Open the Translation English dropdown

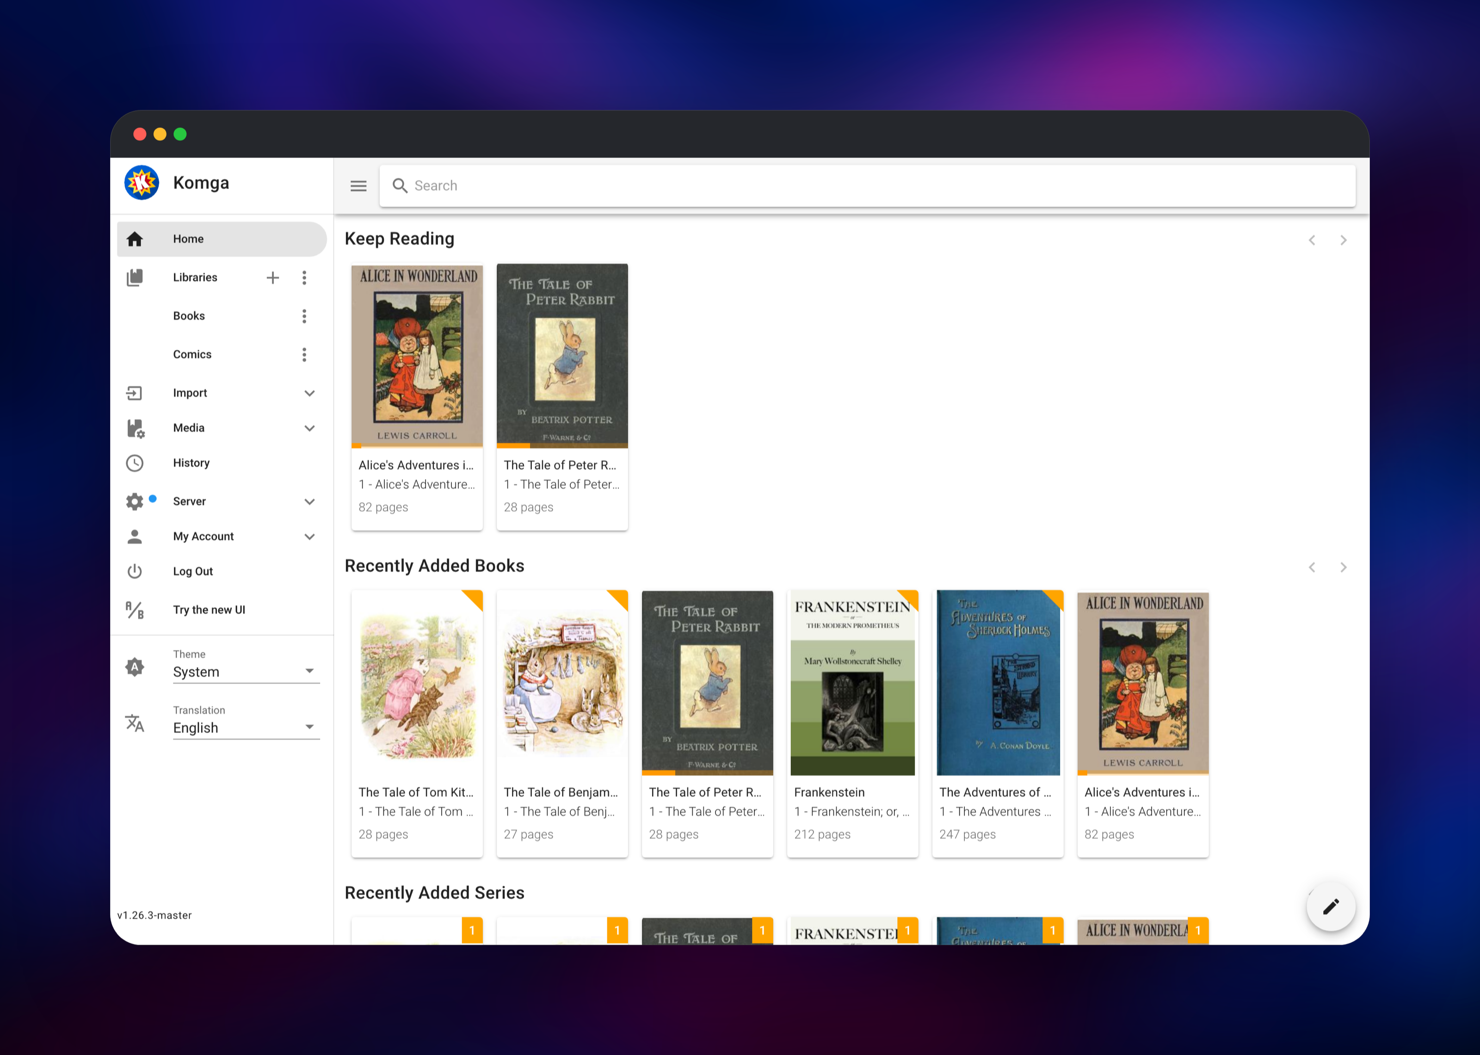(x=246, y=728)
